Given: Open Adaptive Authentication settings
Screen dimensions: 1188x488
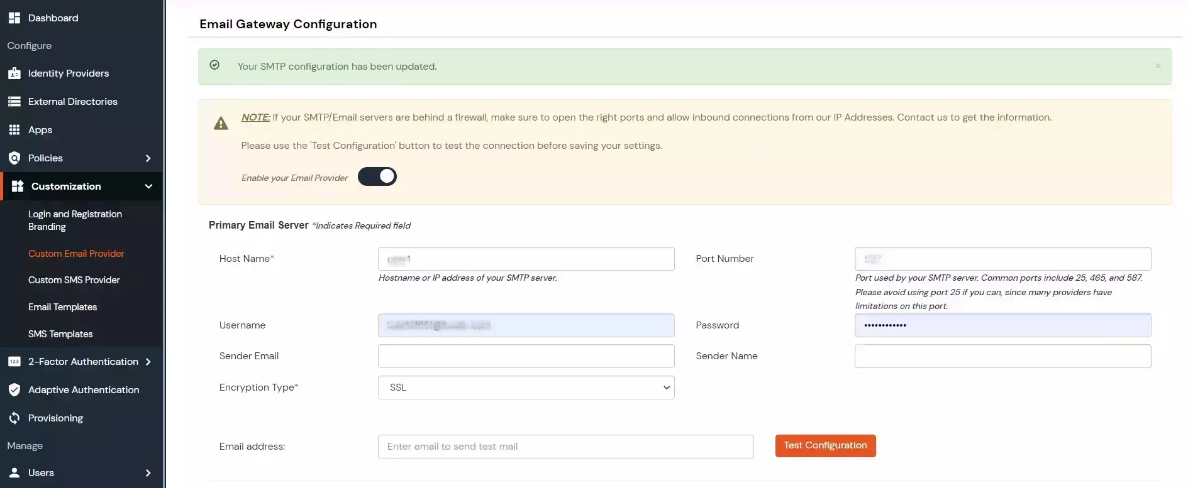Looking at the screenshot, I should tap(83, 390).
